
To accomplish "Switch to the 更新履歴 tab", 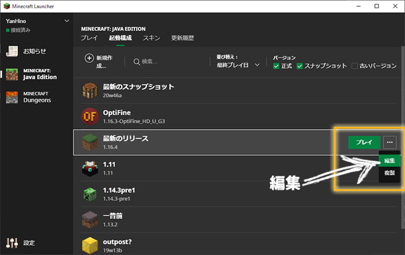I will [x=183, y=38].
